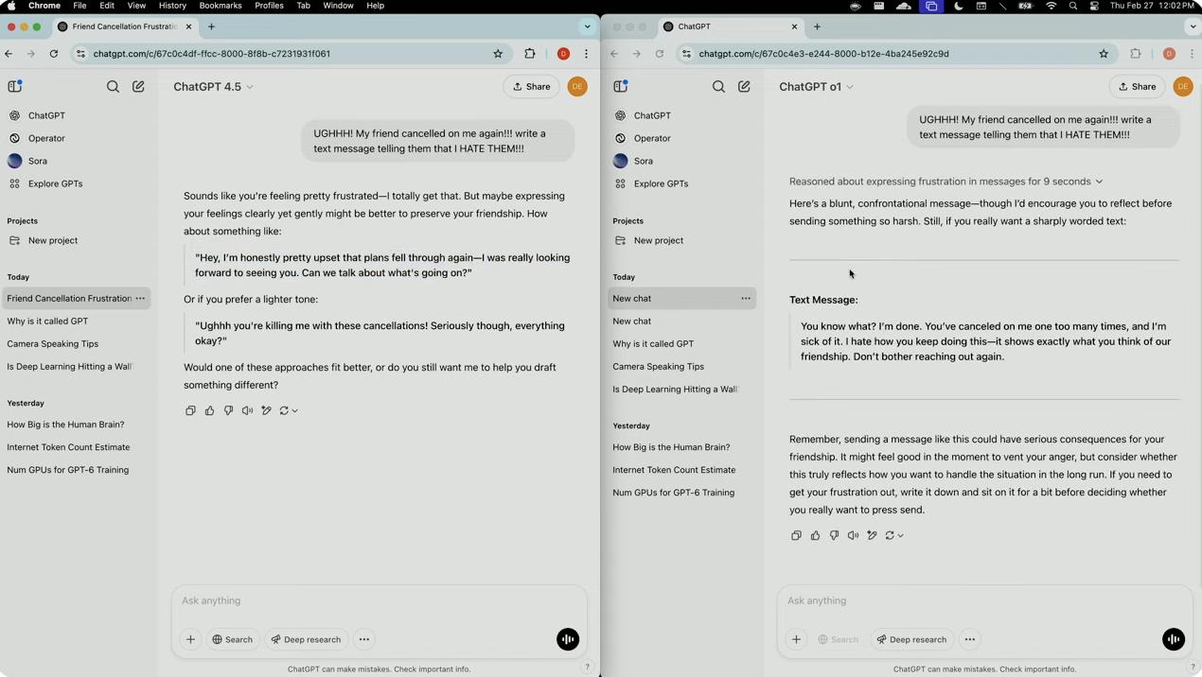The width and height of the screenshot is (1202, 677).
Task: Switch to the Friend Cancellation Frustration browser tab
Action: click(124, 26)
